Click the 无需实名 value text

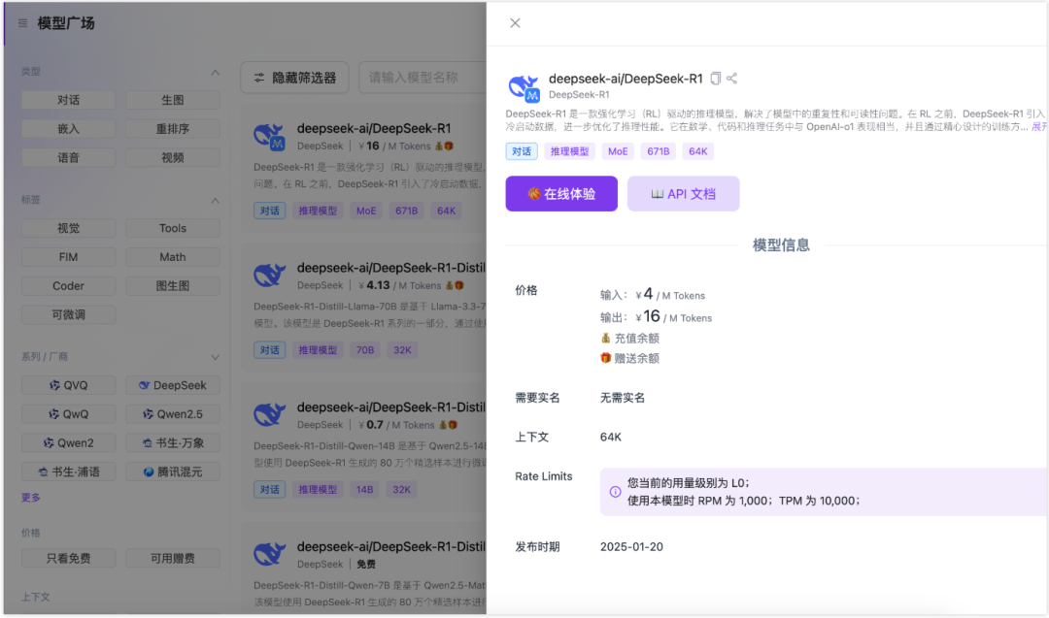point(623,398)
